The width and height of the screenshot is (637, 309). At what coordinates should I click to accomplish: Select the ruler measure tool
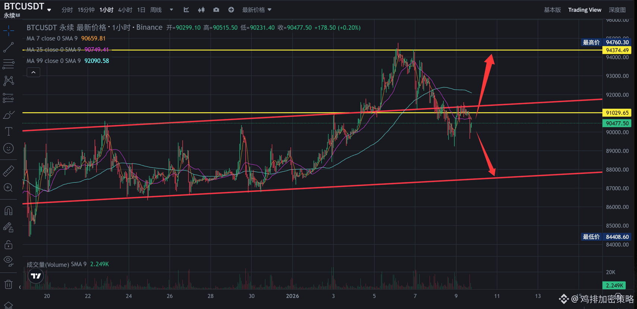[9, 171]
